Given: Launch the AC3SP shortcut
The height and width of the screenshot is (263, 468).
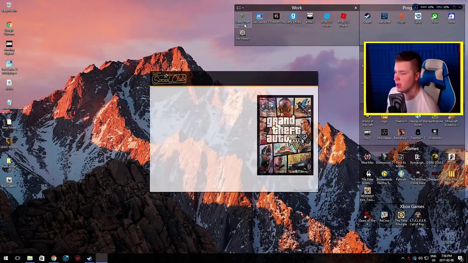Looking at the screenshot, I should [452, 159].
